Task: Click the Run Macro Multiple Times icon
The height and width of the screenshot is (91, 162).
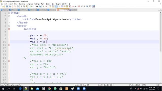Action: pyautogui.click(x=87, y=6)
